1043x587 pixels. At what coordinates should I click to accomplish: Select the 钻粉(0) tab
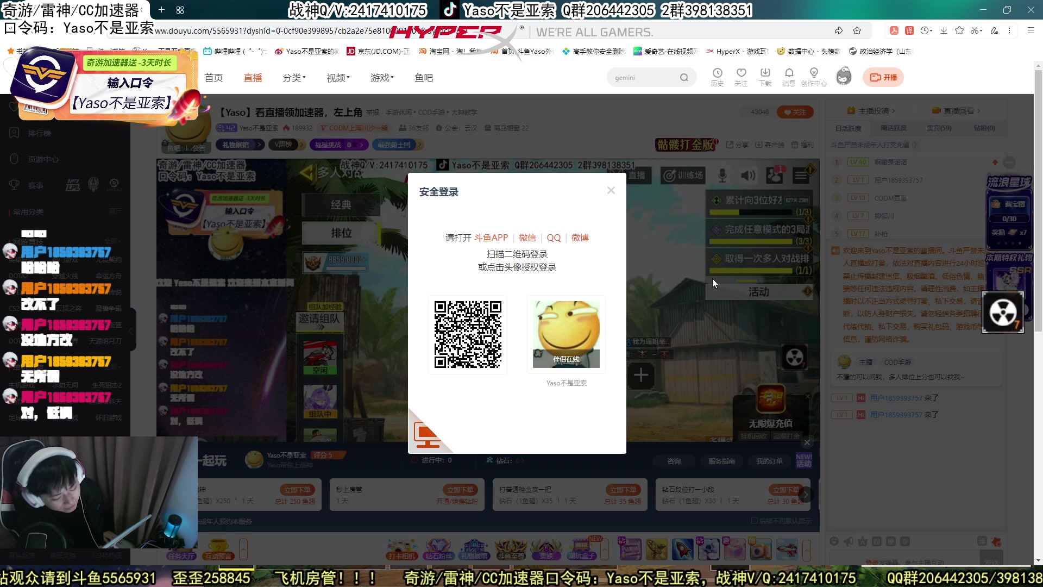(984, 128)
